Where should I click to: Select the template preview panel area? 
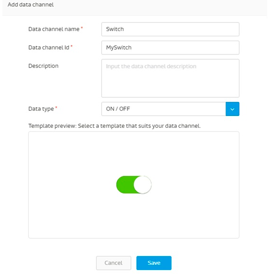pos(134,185)
